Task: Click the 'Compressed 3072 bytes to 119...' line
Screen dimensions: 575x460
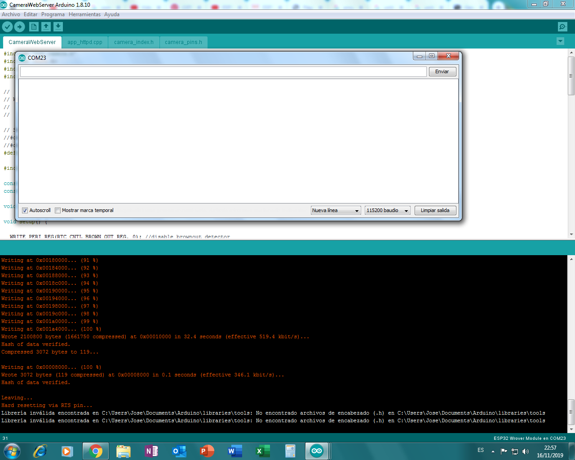Action: 50,352
